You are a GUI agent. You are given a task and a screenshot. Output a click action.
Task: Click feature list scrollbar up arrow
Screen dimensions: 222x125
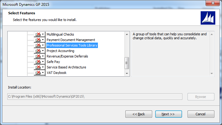[x=127, y=34]
